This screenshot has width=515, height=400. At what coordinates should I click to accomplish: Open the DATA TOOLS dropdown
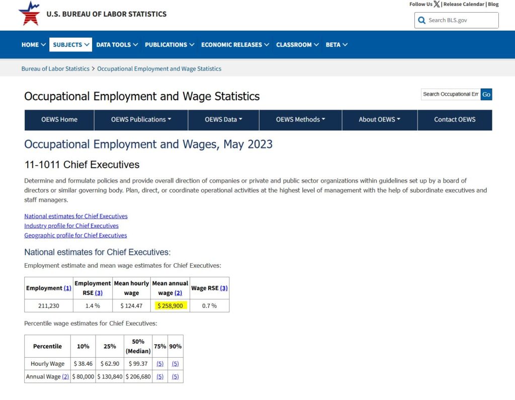coord(117,45)
